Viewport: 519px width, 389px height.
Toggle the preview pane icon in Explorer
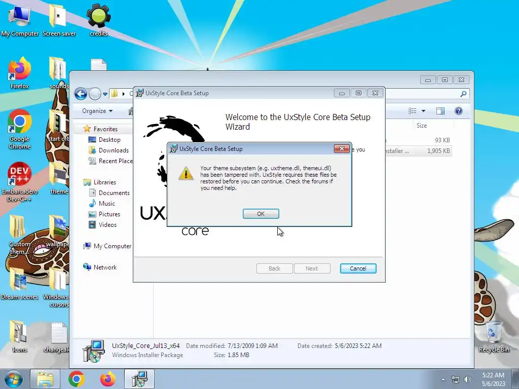pyautogui.click(x=440, y=111)
